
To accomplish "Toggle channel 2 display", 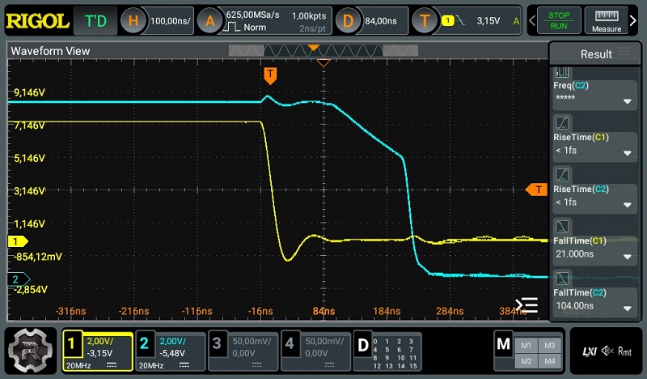I will pyautogui.click(x=171, y=351).
